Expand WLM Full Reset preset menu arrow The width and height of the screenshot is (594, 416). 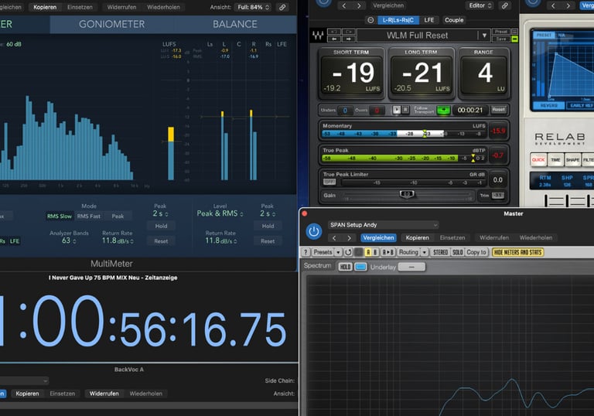click(484, 36)
